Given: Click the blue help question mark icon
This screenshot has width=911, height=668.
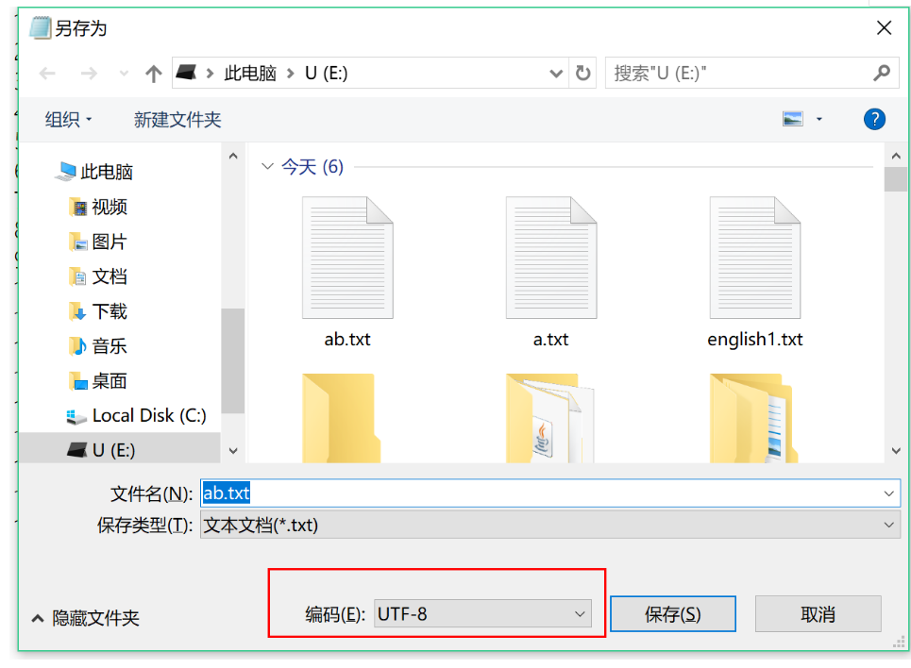Looking at the screenshot, I should pyautogui.click(x=873, y=119).
